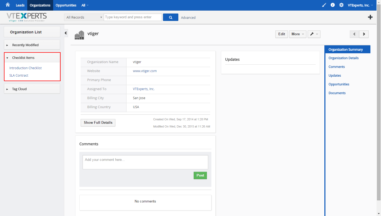The image size is (381, 216).
Task: Focus the keyword search input field
Action: pyautogui.click(x=133, y=17)
